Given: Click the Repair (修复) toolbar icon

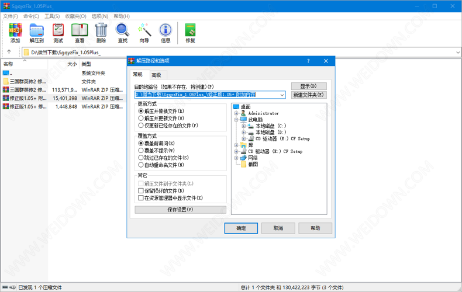Looking at the screenshot, I should click(190, 33).
